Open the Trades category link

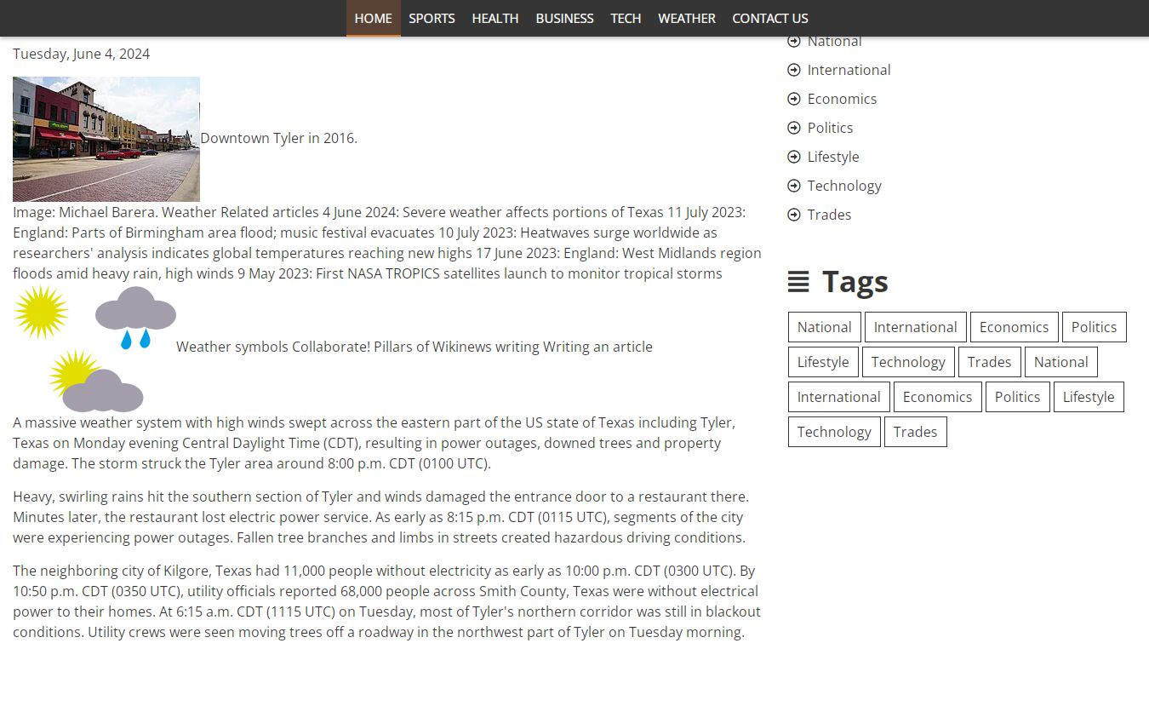tap(829, 215)
